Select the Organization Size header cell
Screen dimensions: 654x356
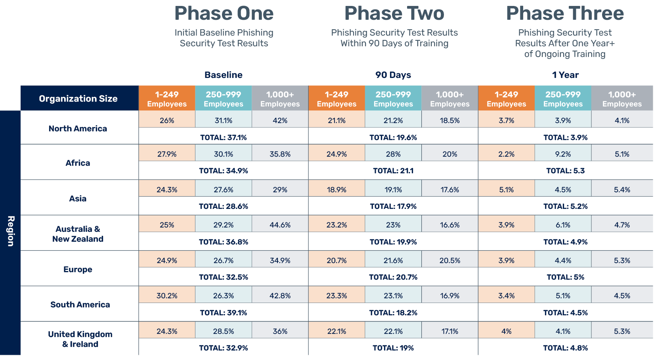point(78,98)
